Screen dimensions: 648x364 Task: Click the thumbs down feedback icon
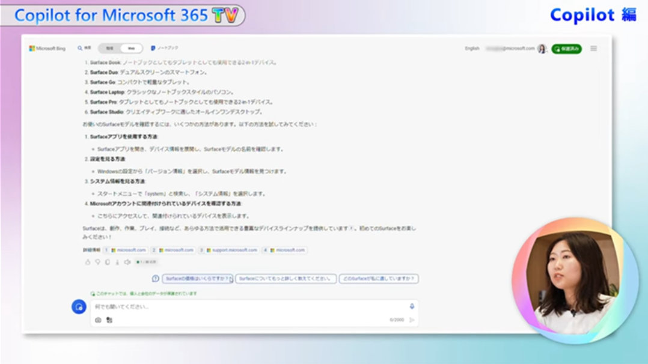point(97,262)
